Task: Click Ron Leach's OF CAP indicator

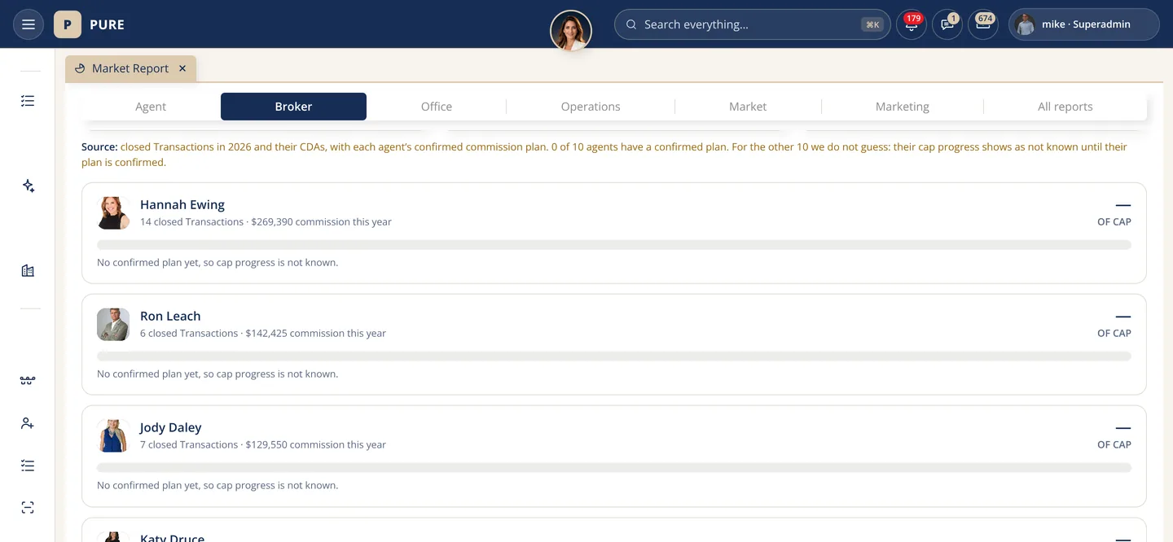Action: pyautogui.click(x=1114, y=326)
